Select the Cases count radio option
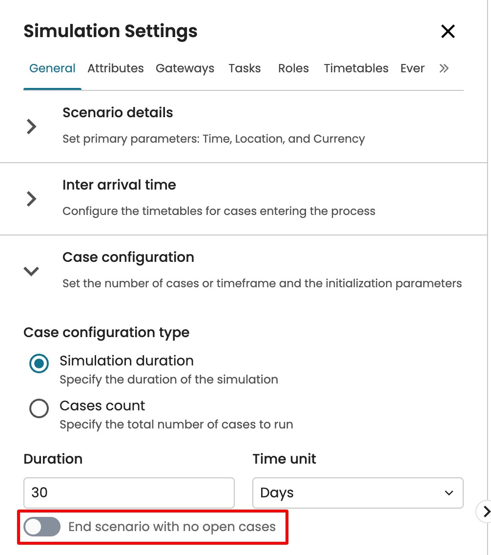Image resolution: width=491 pixels, height=555 pixels. (39, 408)
